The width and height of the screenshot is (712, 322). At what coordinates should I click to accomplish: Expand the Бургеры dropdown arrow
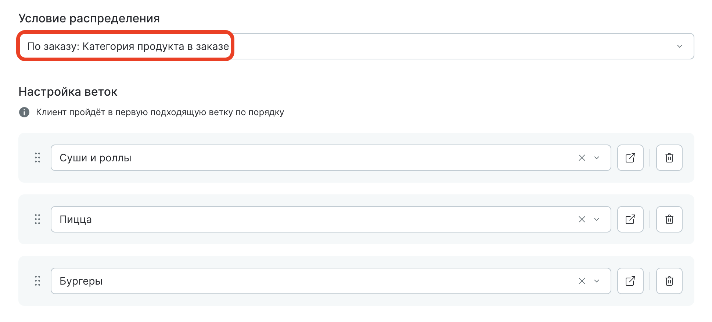pos(597,281)
